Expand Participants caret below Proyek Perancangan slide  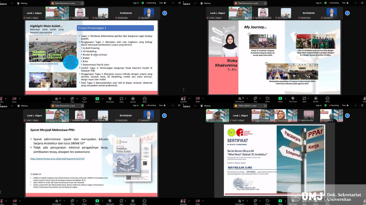pyautogui.click(x=64, y=99)
